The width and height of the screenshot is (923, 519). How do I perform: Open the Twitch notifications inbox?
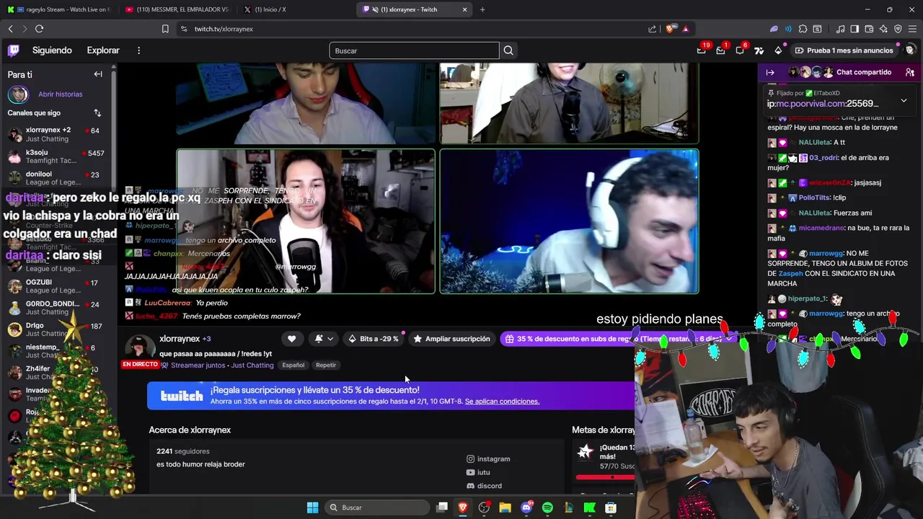pyautogui.click(x=720, y=50)
